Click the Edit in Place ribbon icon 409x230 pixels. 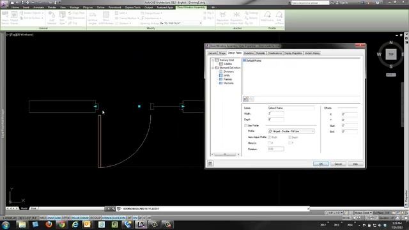point(279,17)
